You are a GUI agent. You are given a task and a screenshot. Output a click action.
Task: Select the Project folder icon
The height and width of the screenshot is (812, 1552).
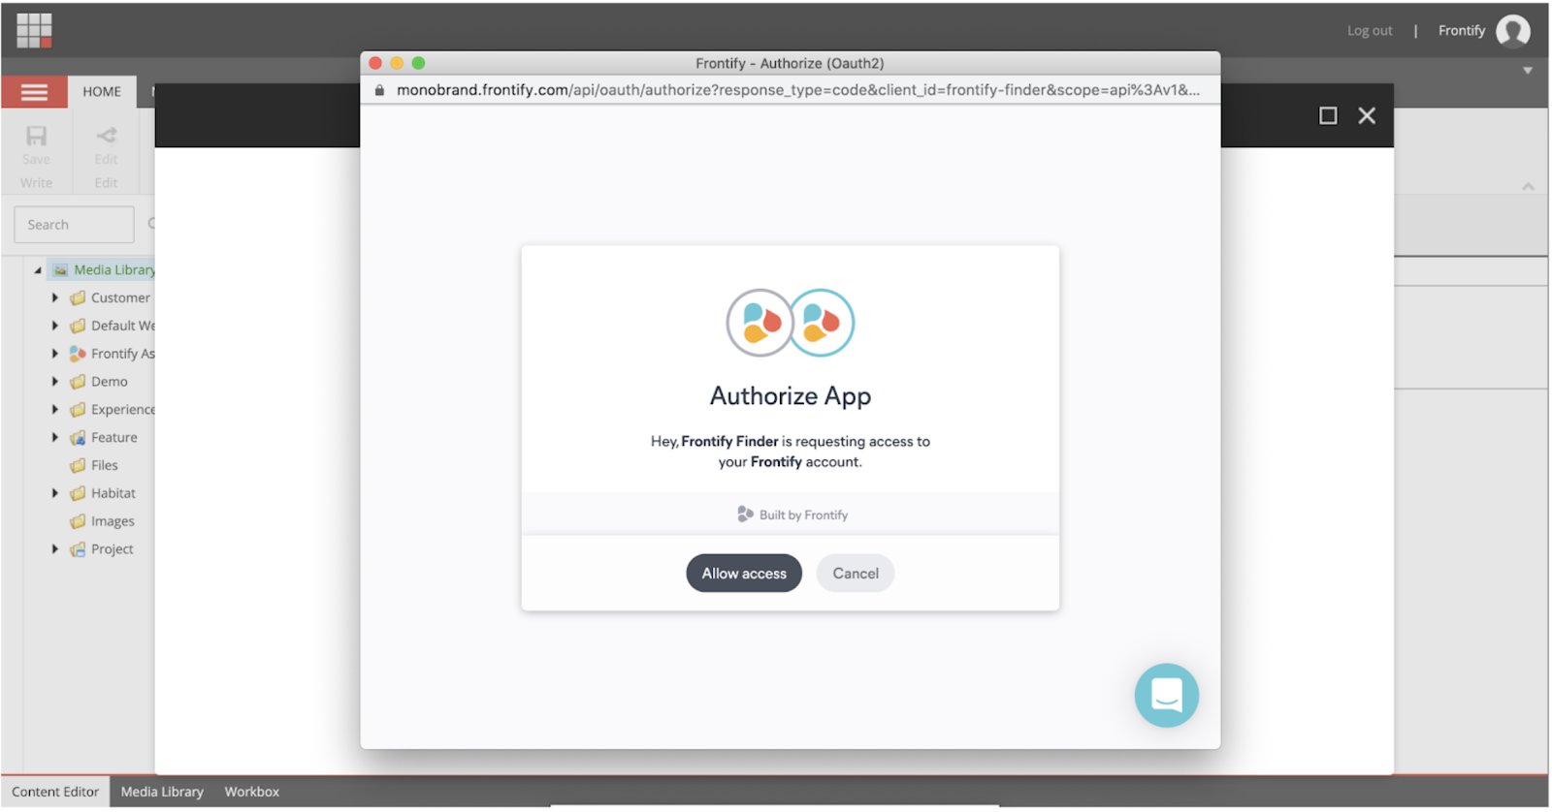[x=78, y=549]
